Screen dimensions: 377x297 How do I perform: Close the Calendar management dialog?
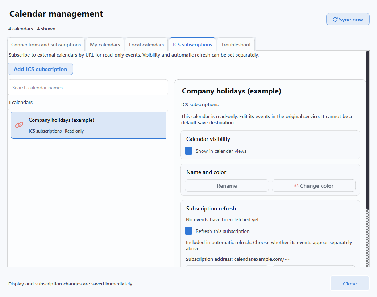350,284
